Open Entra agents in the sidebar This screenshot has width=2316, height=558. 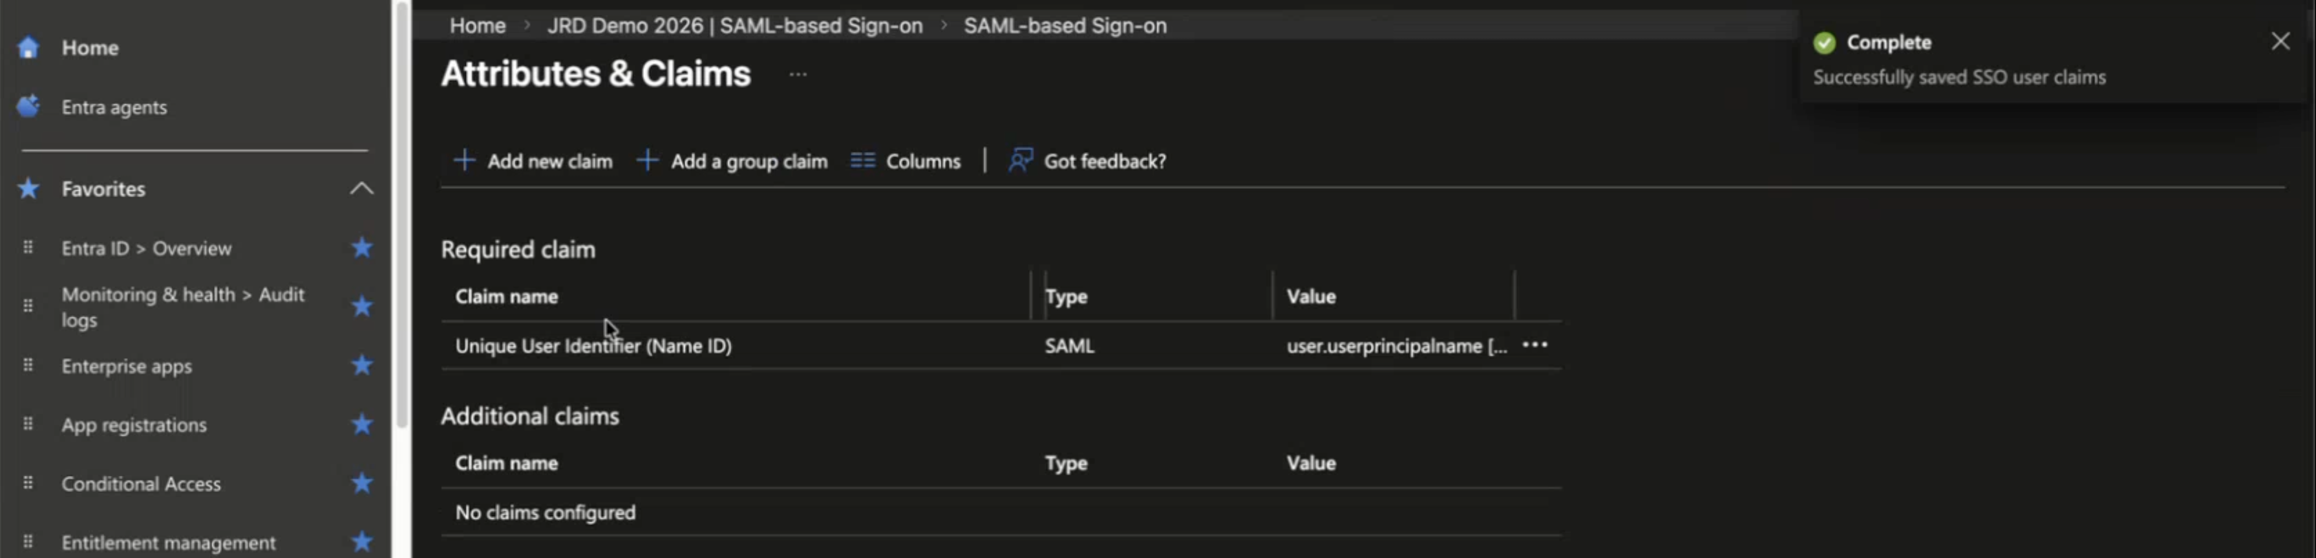click(x=113, y=107)
